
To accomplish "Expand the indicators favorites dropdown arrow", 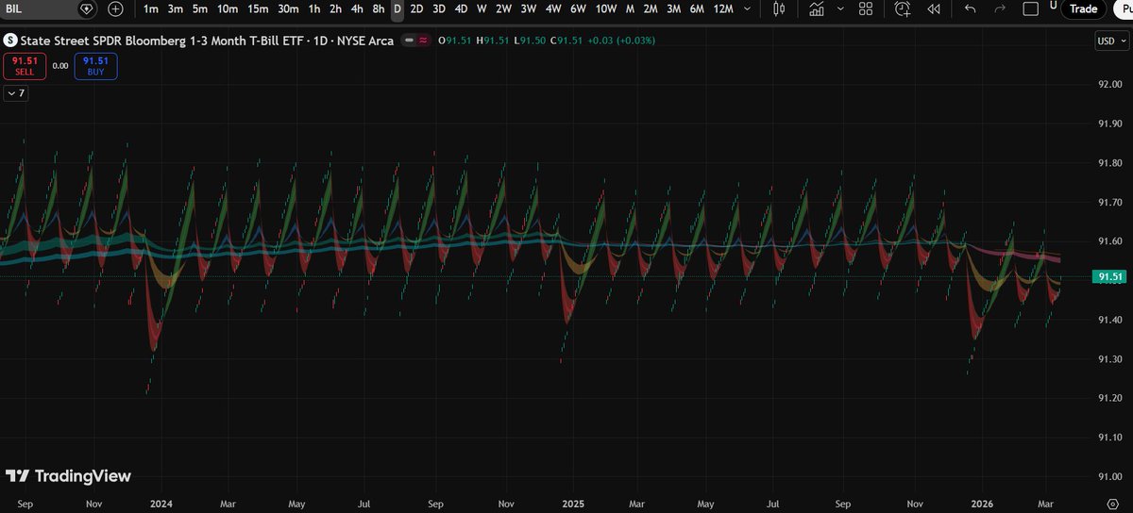I will pos(841,8).
